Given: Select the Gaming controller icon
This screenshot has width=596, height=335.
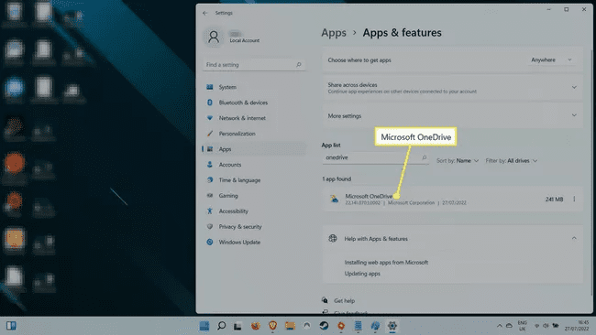Looking at the screenshot, I should 209,195.
